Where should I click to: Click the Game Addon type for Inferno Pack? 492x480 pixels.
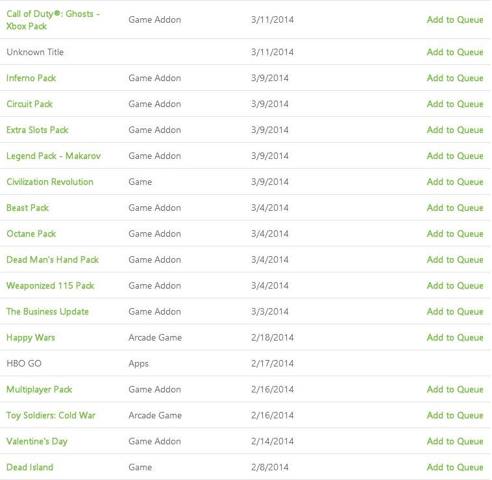click(154, 78)
